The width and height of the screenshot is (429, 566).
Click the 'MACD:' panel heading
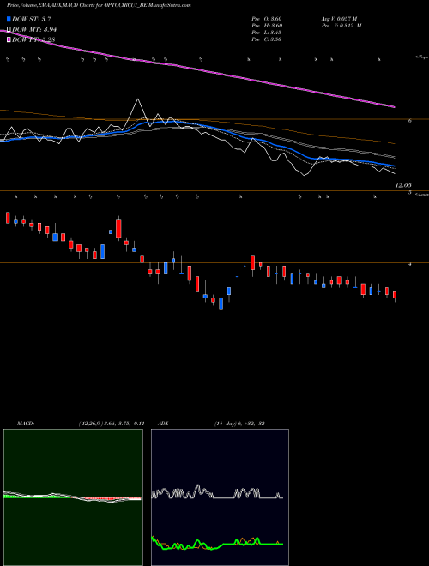(x=26, y=424)
